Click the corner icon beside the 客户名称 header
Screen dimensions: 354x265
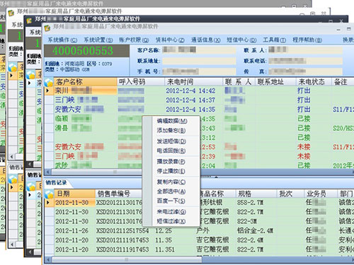(x=49, y=82)
